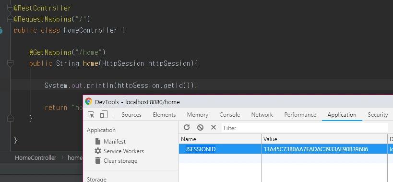
Task: Switch to the Console tab
Action: (x=229, y=115)
